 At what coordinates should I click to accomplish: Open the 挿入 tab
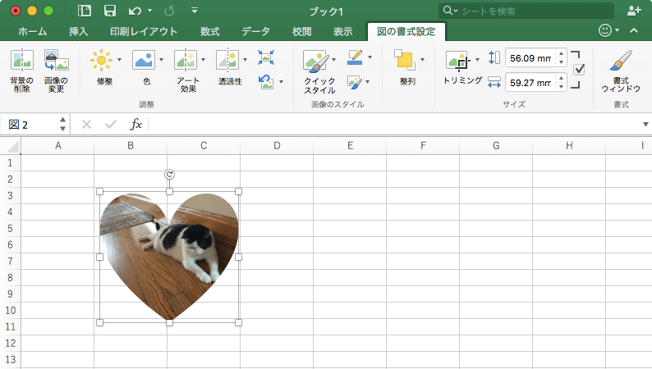click(78, 31)
